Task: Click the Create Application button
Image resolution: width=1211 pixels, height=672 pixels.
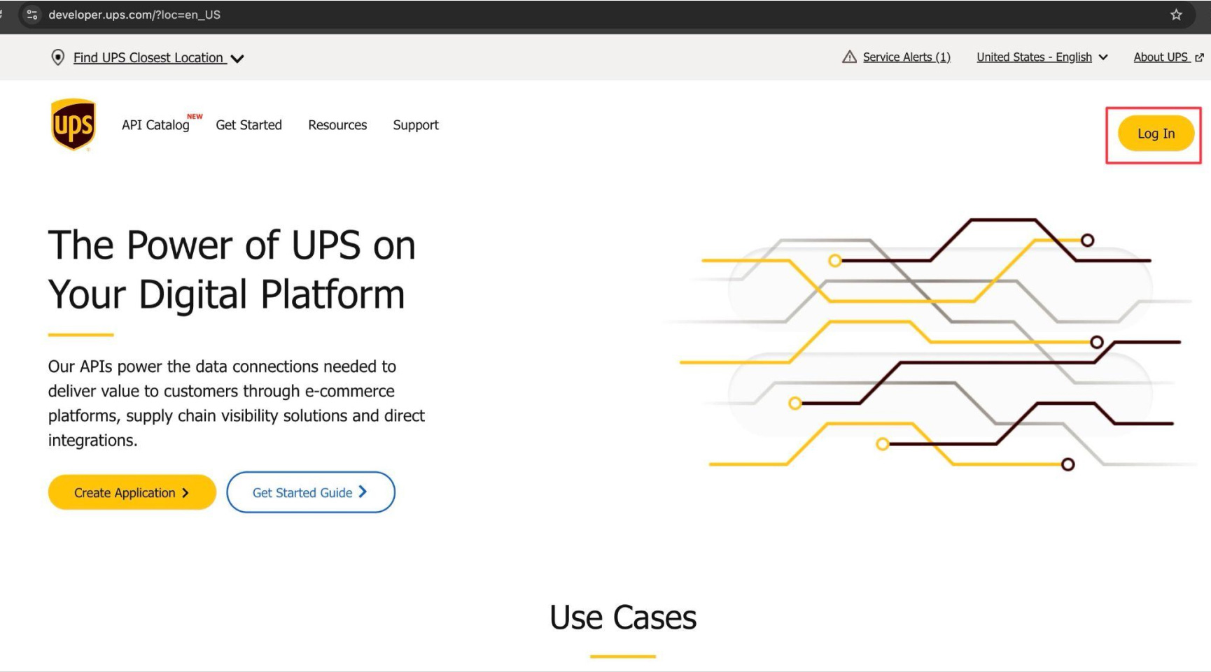Action: (x=132, y=492)
